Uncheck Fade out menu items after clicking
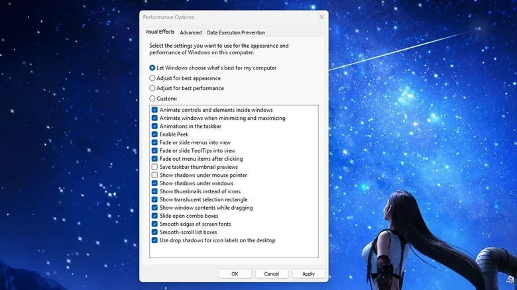Screen dimensions: 517x290 [x=154, y=158]
